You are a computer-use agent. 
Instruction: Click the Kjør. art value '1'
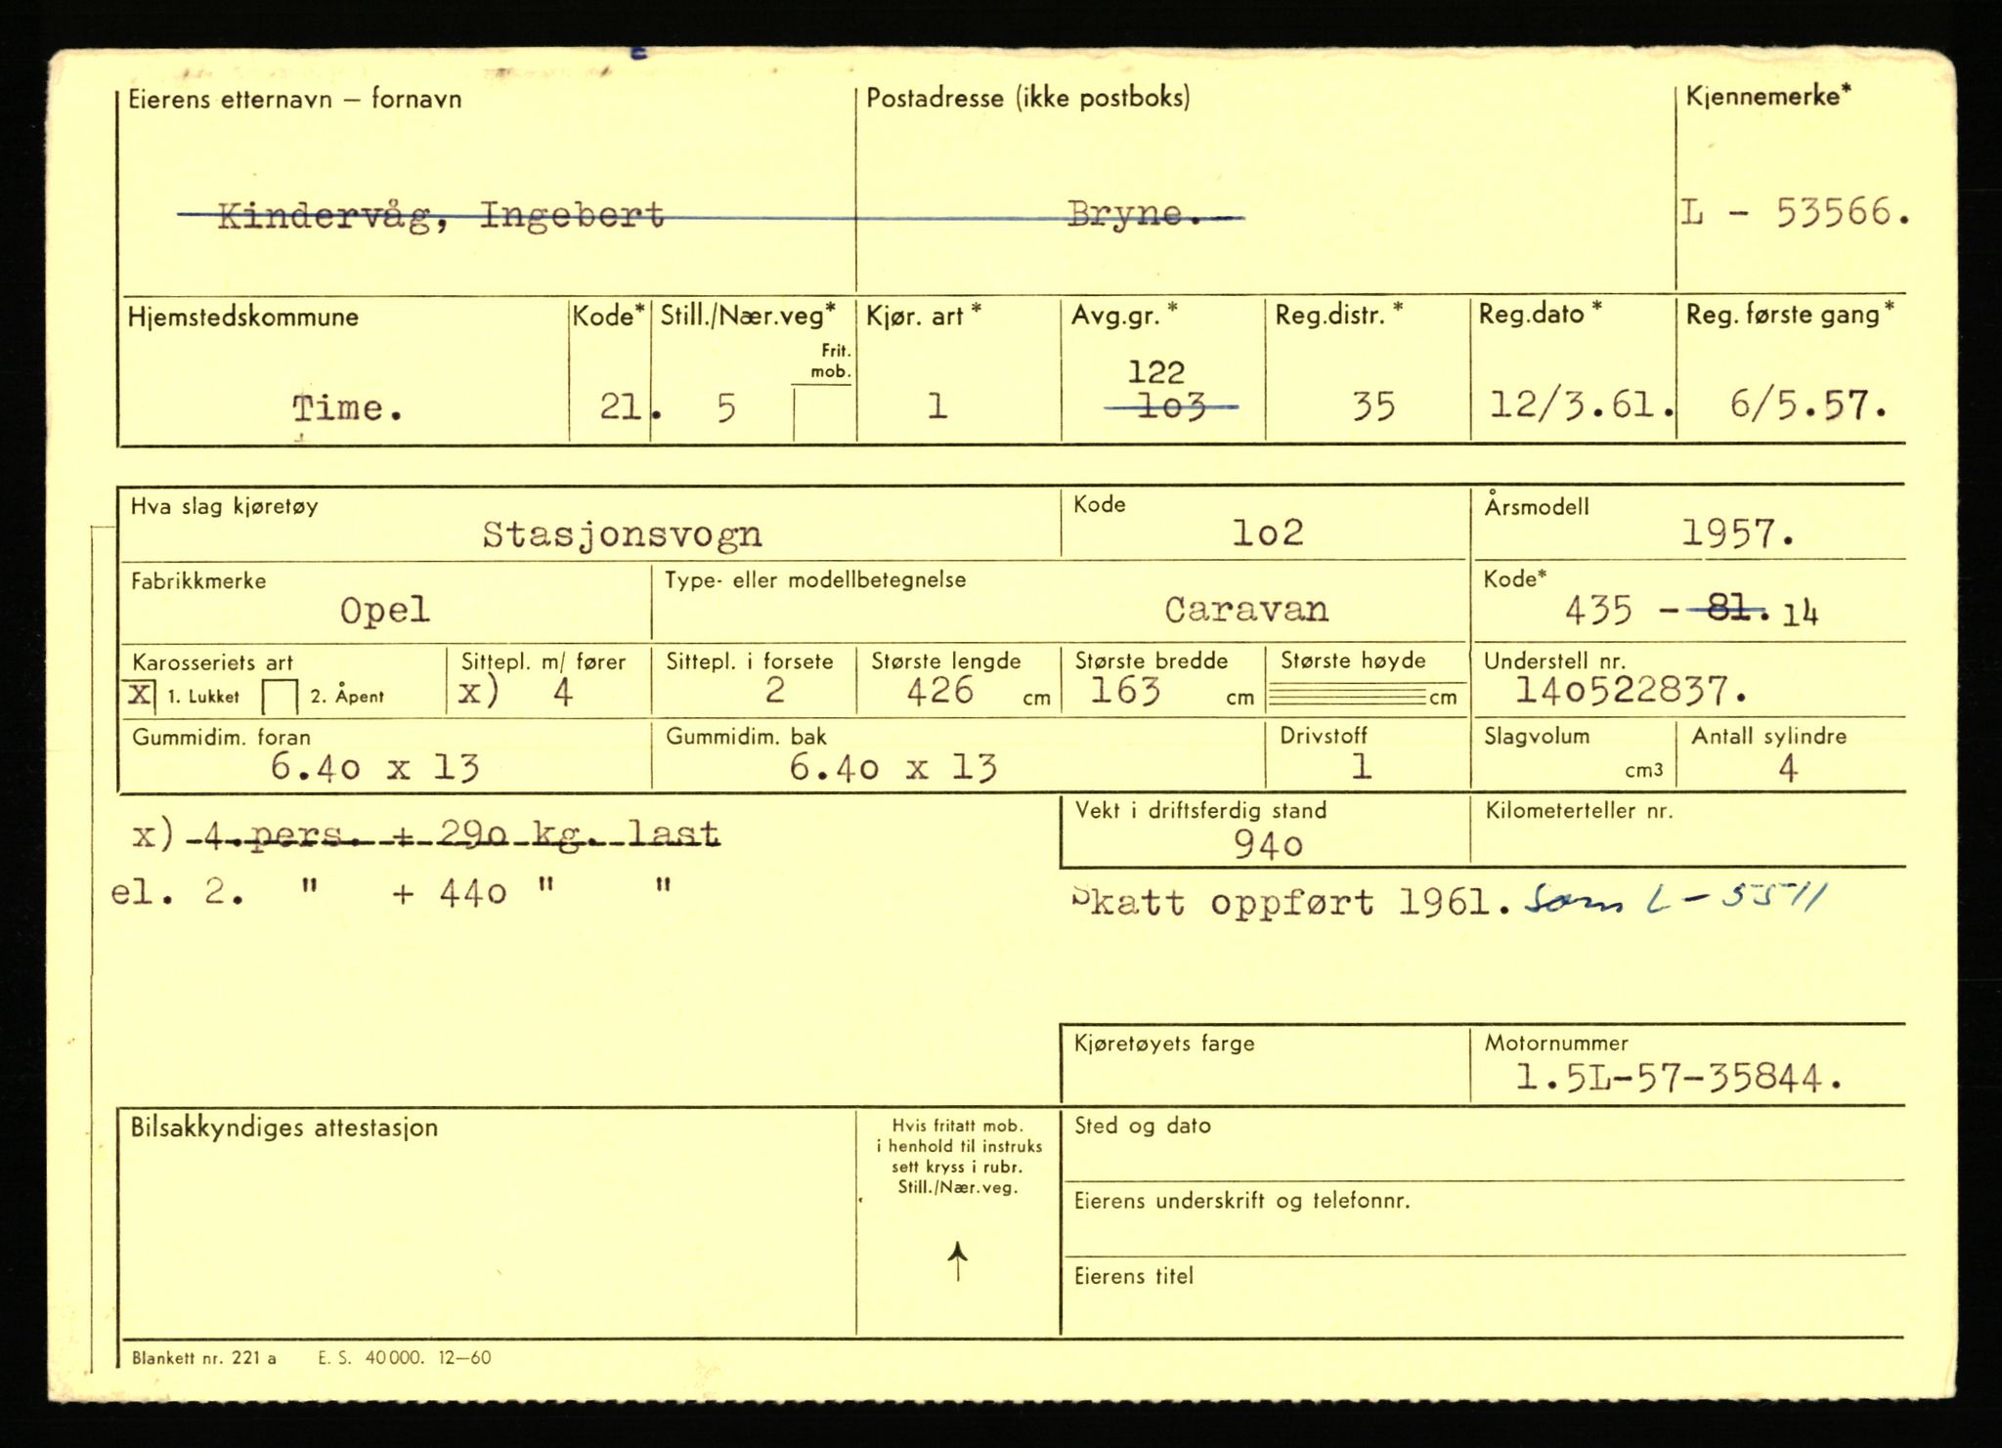pos(936,405)
